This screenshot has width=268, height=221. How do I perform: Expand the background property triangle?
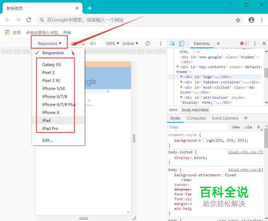coord(200,141)
